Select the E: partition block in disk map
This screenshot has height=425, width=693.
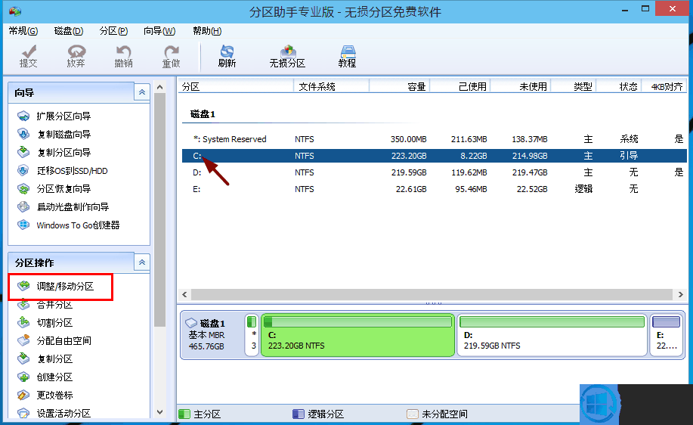(x=666, y=335)
